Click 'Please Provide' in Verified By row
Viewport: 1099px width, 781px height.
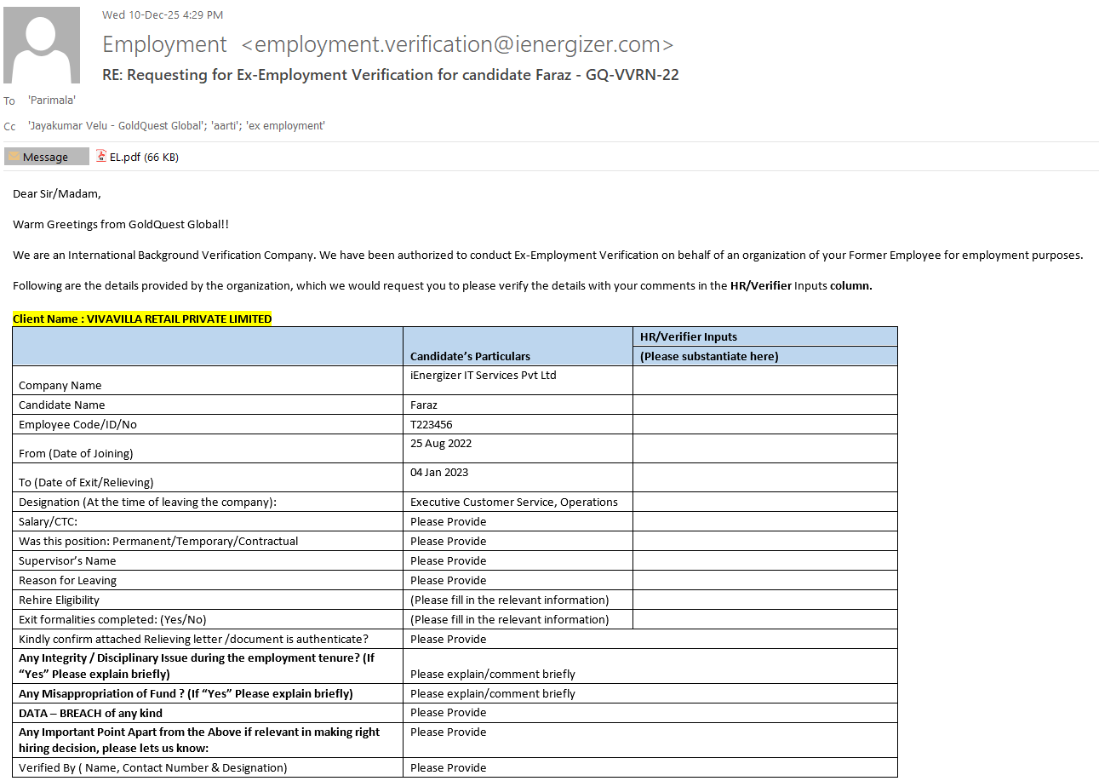(449, 767)
